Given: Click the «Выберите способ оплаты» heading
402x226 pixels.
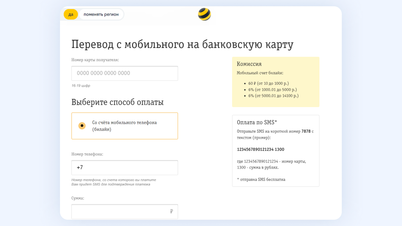Looking at the screenshot, I should [117, 102].
